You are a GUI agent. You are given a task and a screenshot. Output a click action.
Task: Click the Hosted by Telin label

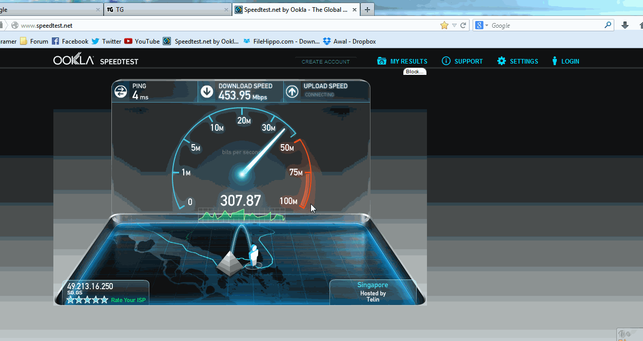click(x=373, y=296)
